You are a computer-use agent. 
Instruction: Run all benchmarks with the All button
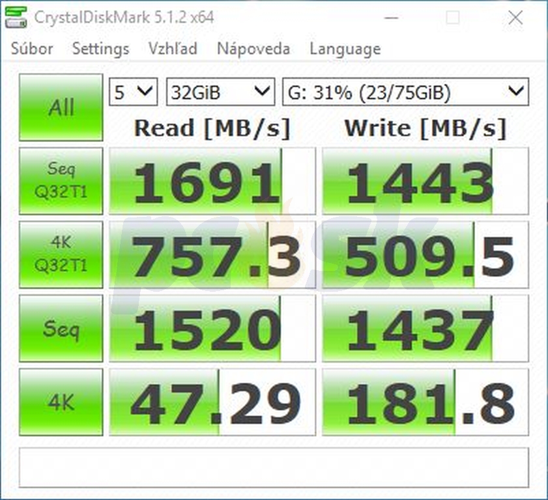click(x=61, y=107)
